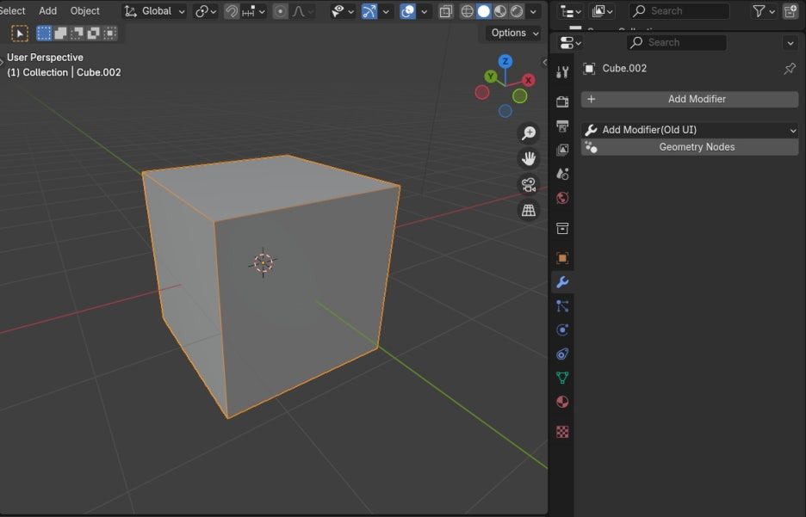The width and height of the screenshot is (806, 517).
Task: Open outliner filter dropdown
Action: point(763,11)
